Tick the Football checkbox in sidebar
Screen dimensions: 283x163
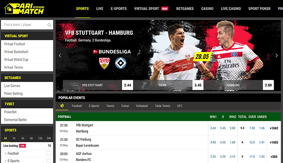(x=49, y=153)
